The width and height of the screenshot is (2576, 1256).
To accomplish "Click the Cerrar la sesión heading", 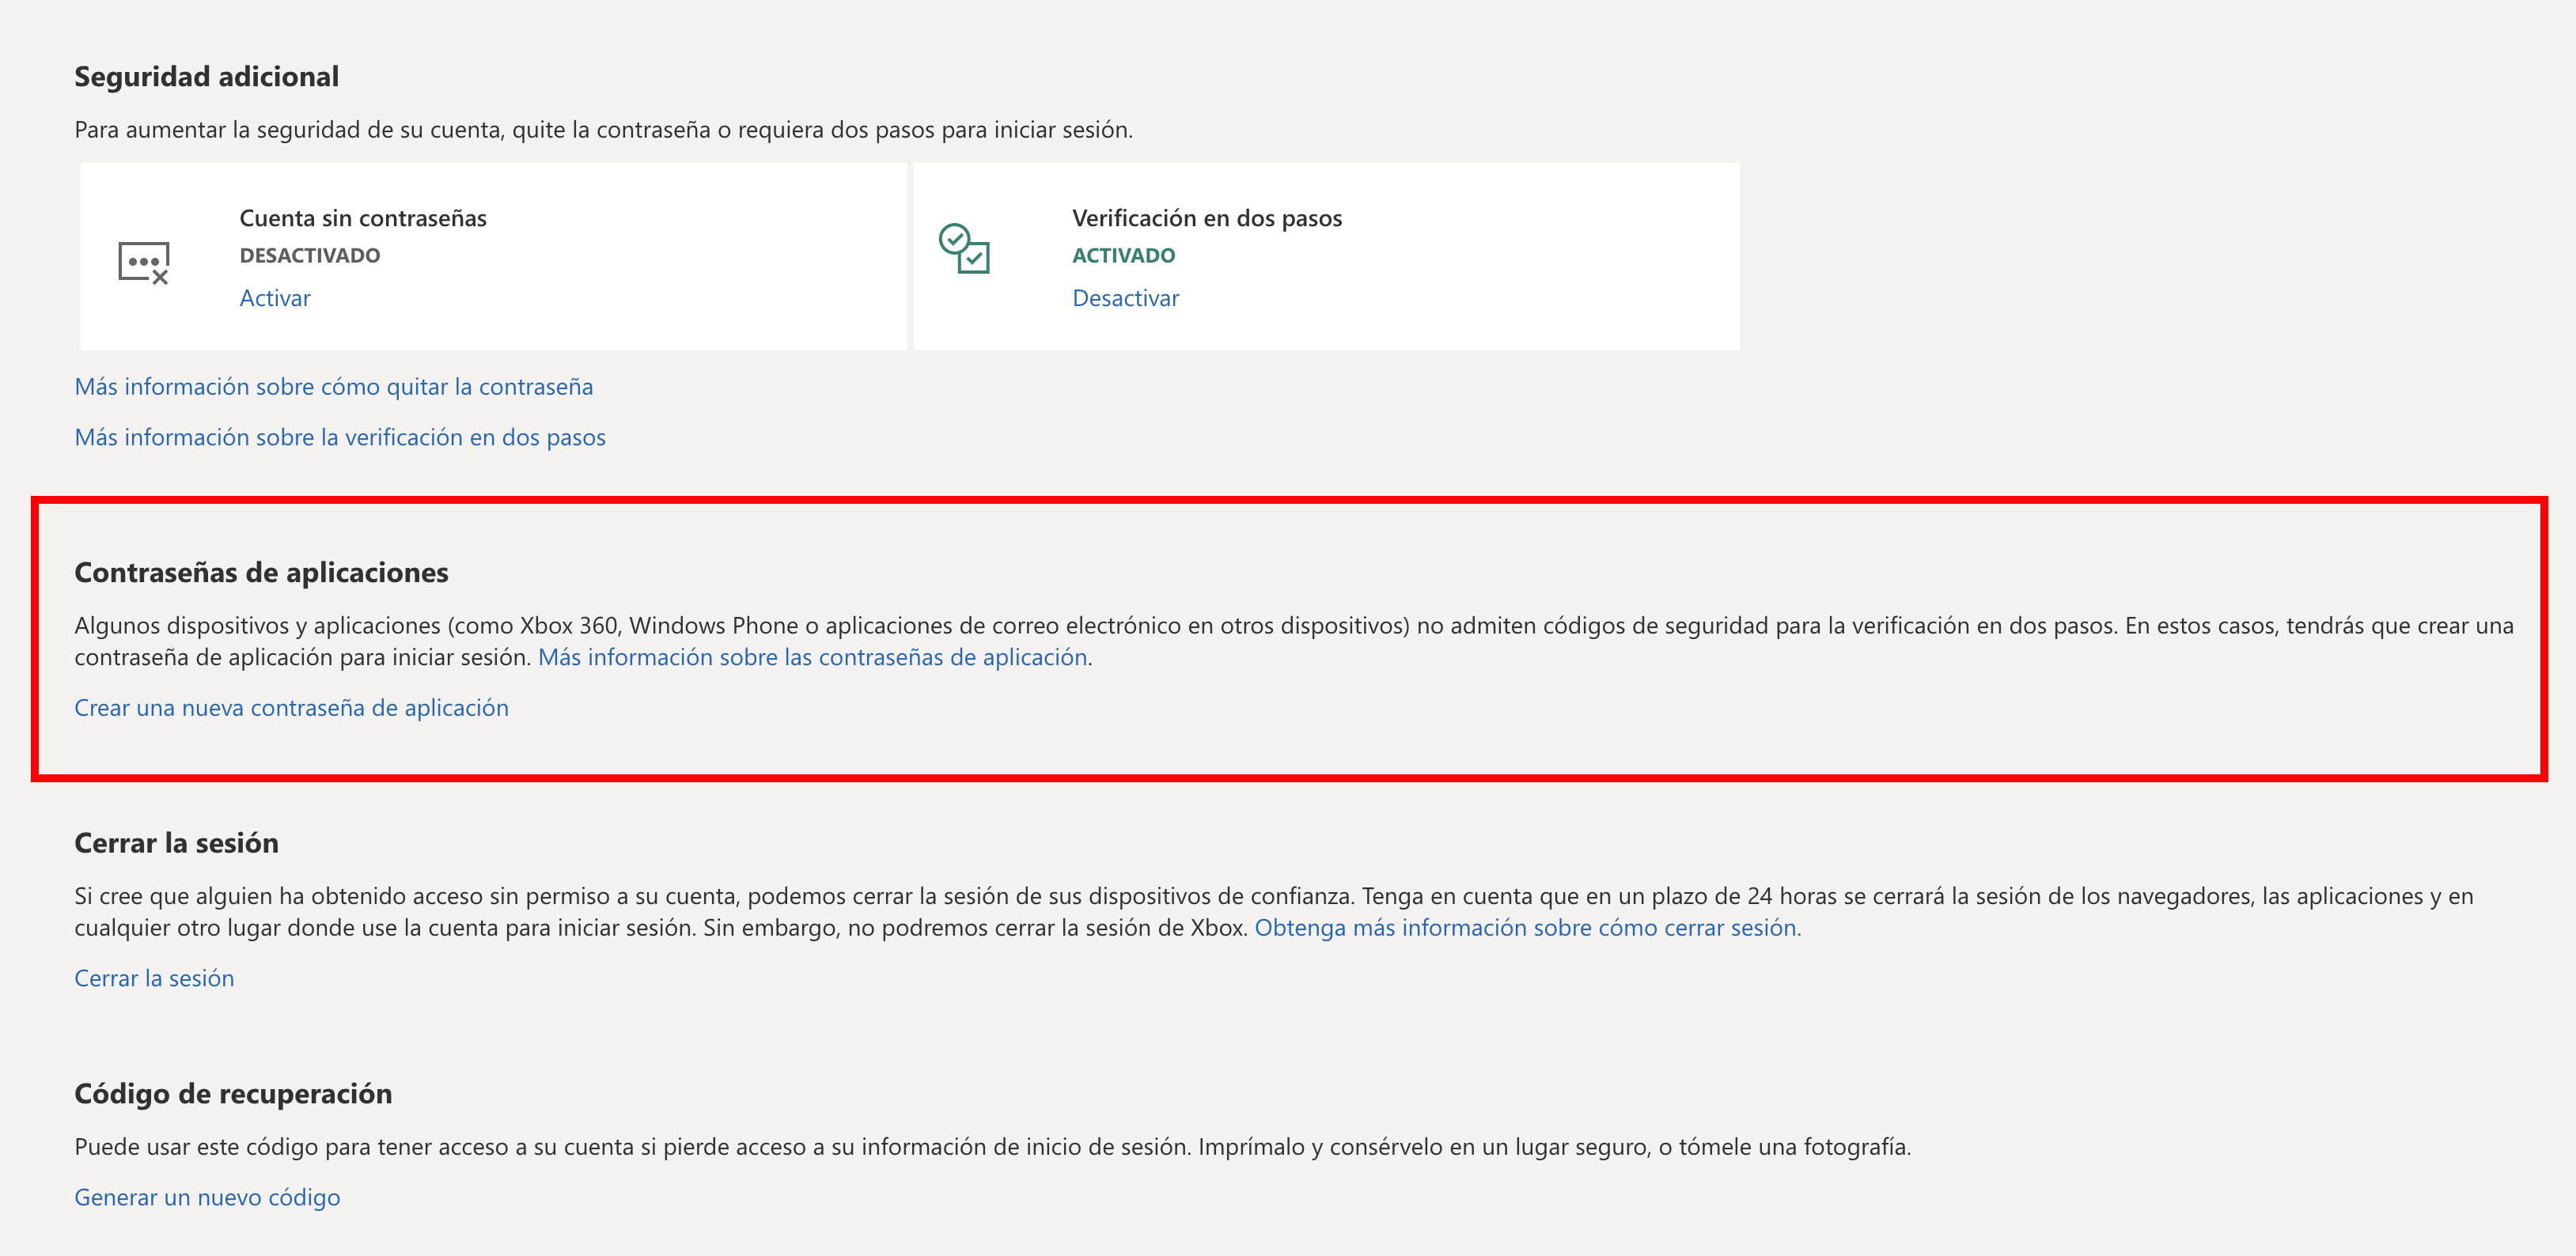I will pos(176,843).
